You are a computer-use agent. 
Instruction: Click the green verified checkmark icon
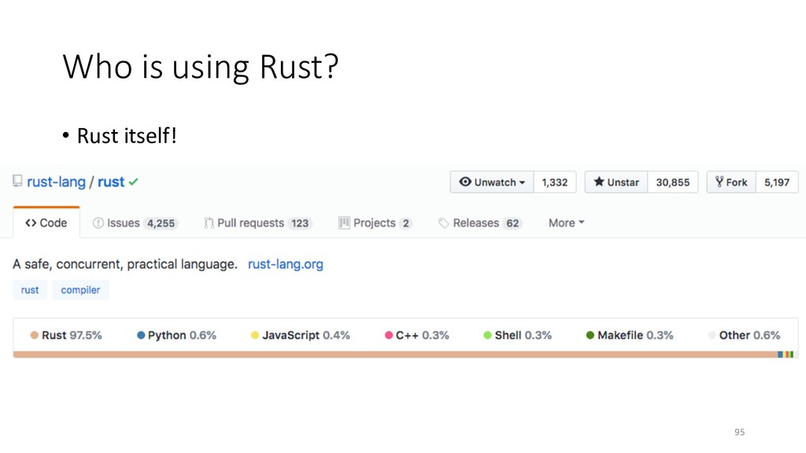click(134, 182)
